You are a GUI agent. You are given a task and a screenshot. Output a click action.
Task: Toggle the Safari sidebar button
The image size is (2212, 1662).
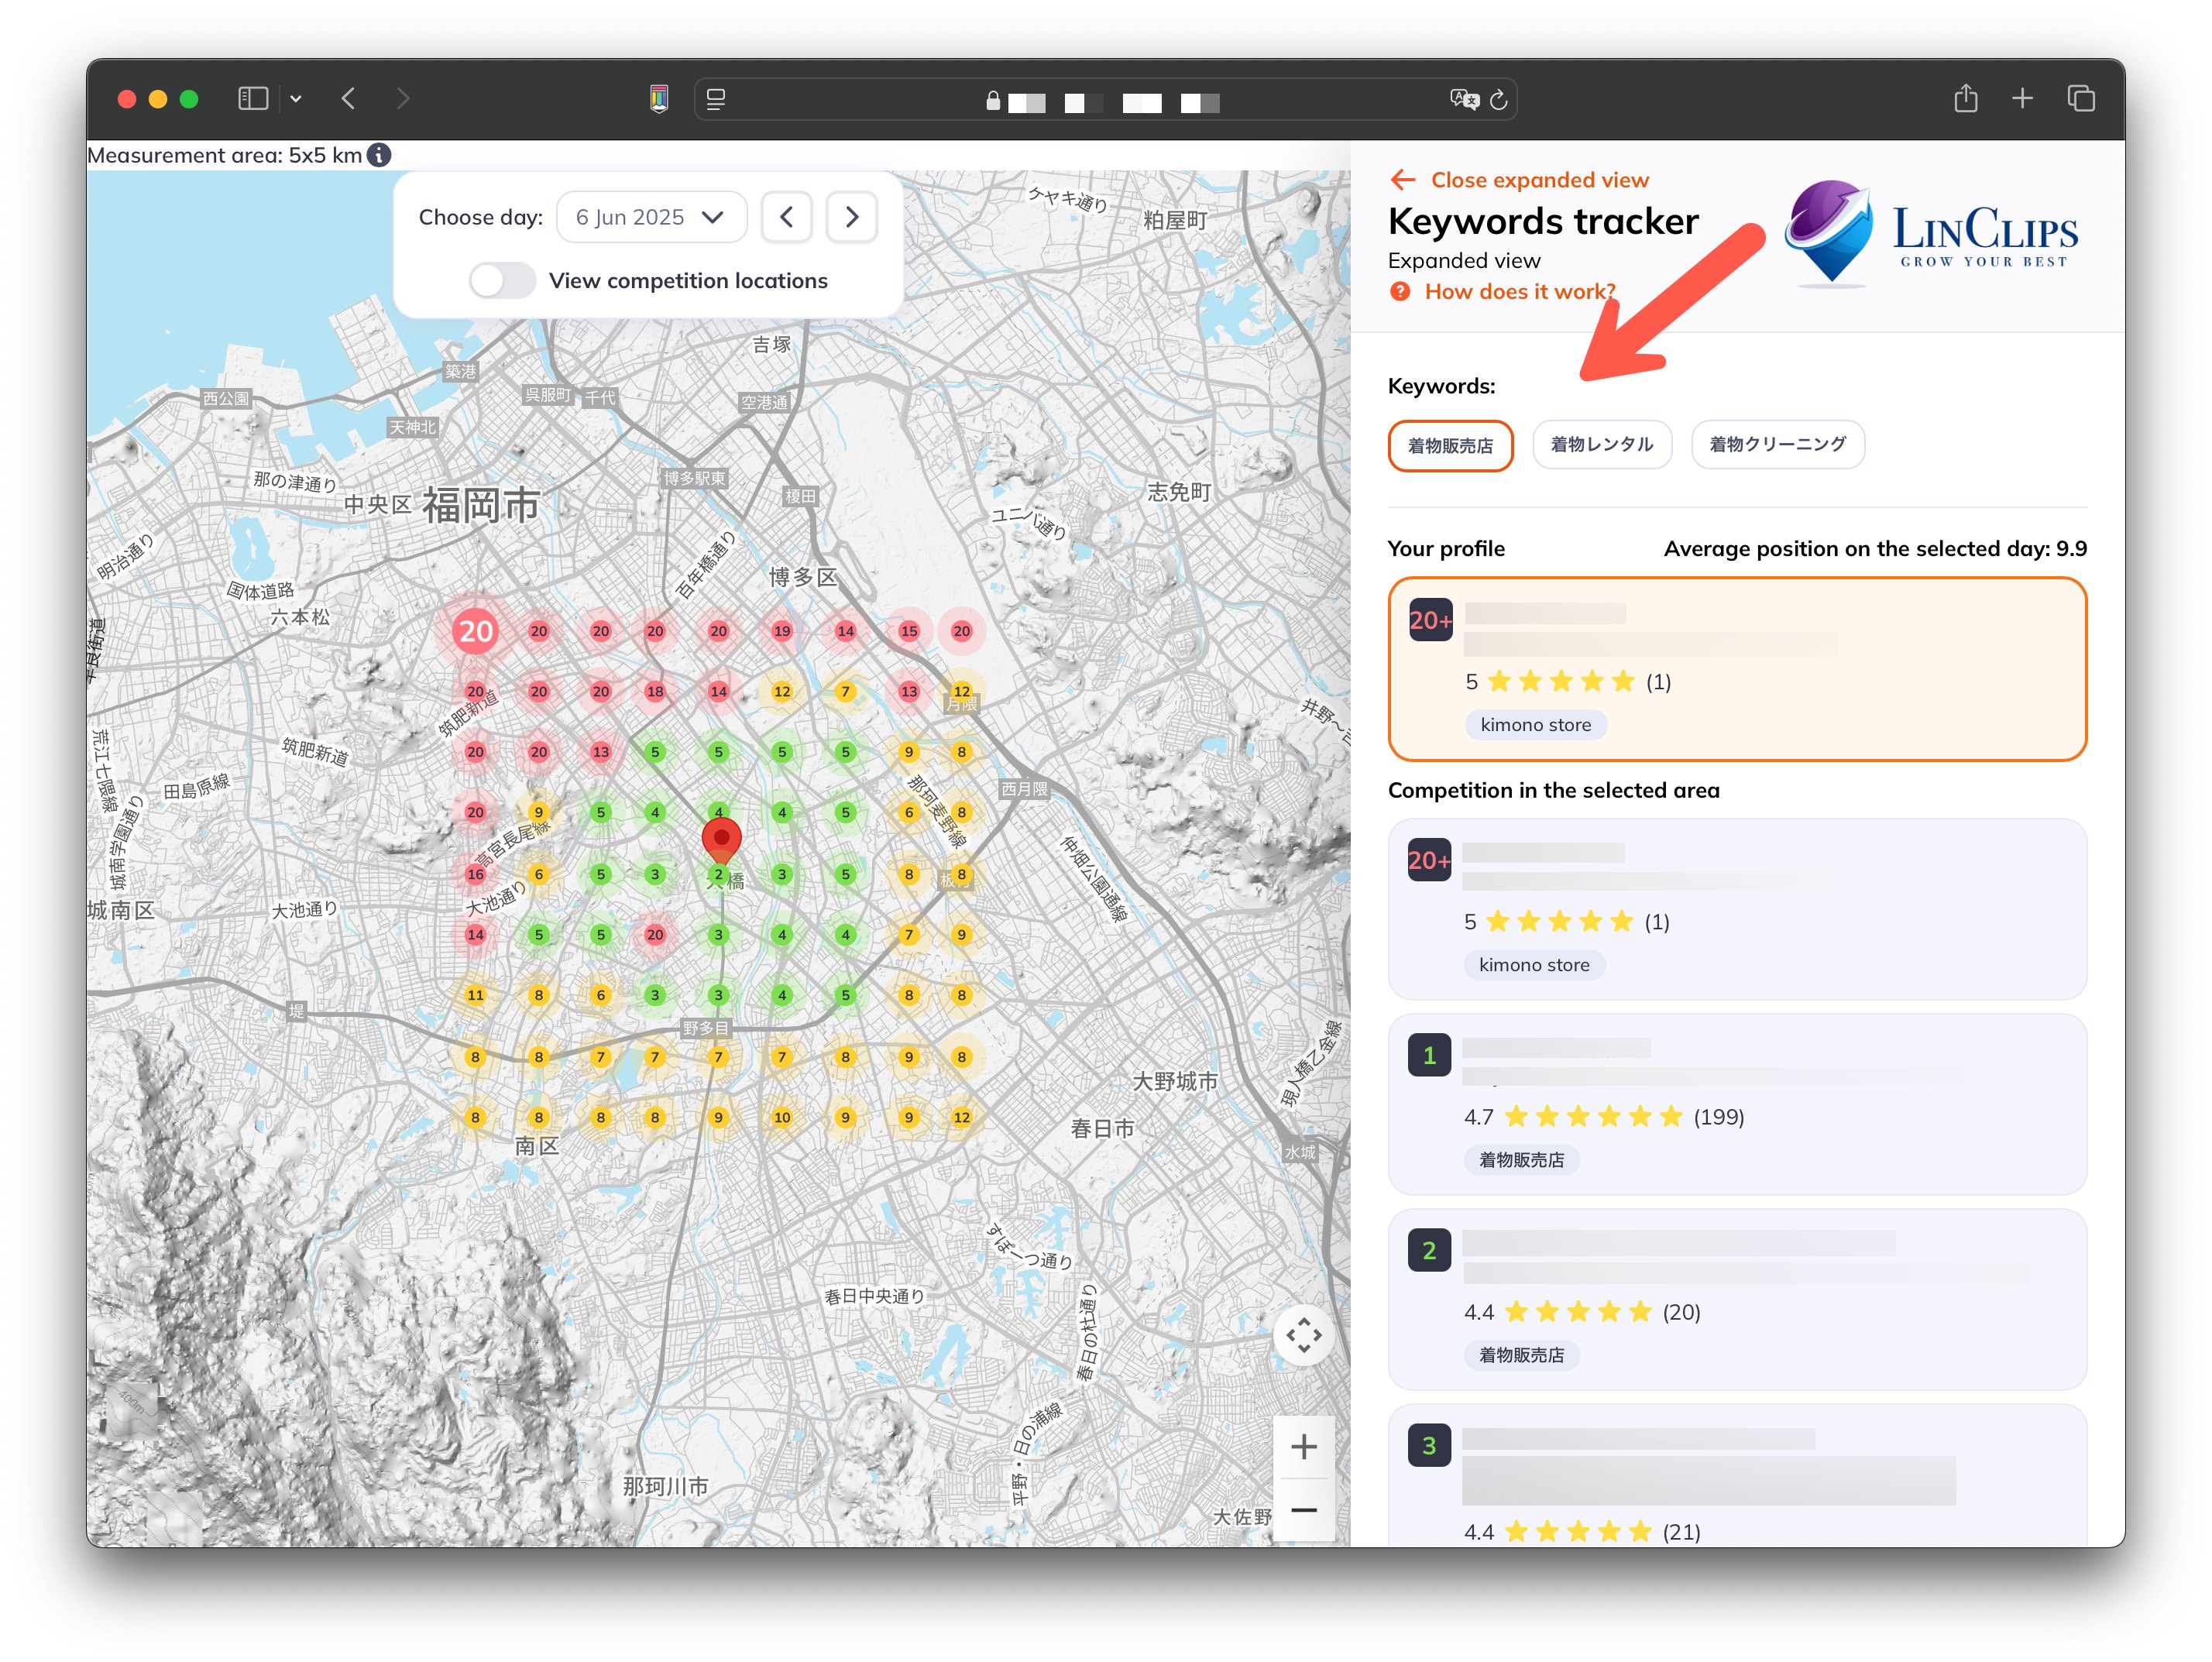253,98
